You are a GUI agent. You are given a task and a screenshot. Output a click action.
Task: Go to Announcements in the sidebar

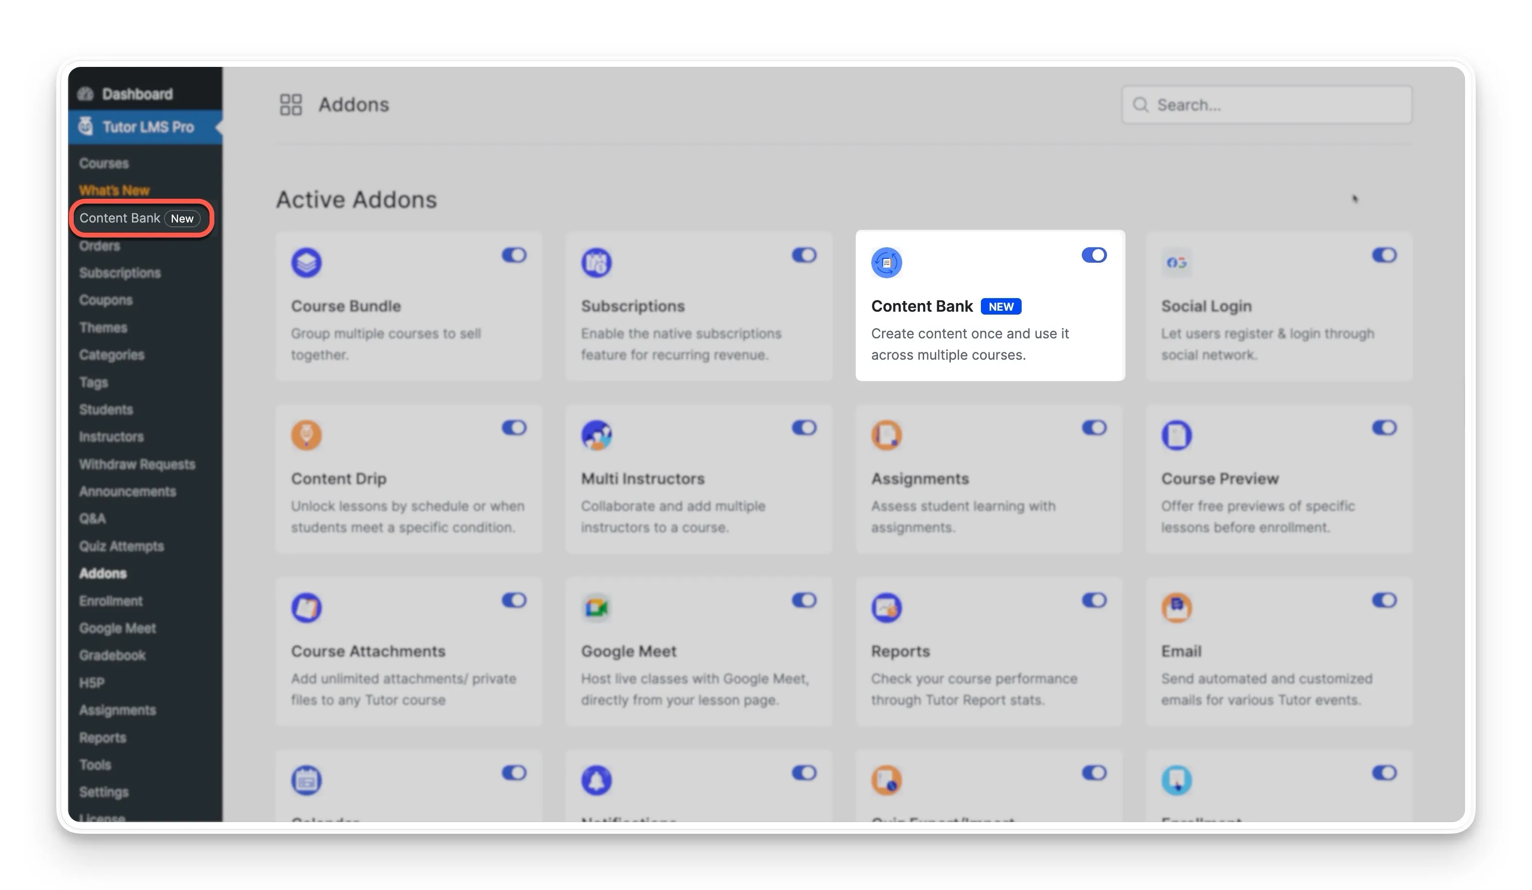tap(128, 492)
